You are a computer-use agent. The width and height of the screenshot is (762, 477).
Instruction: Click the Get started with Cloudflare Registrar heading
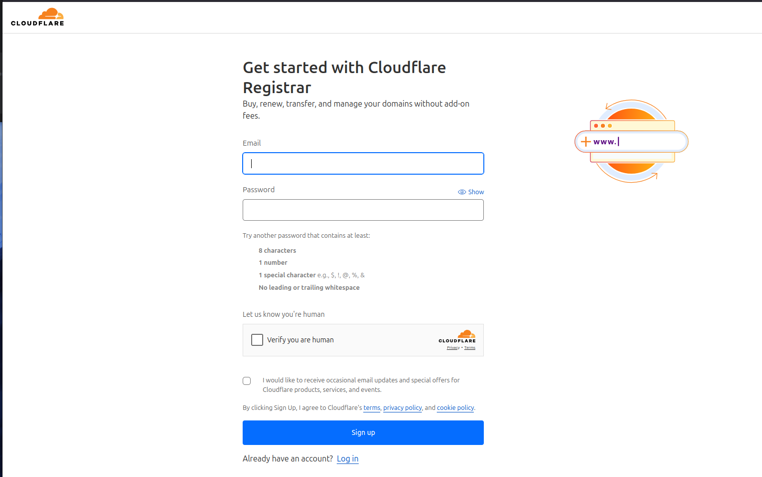(x=344, y=77)
